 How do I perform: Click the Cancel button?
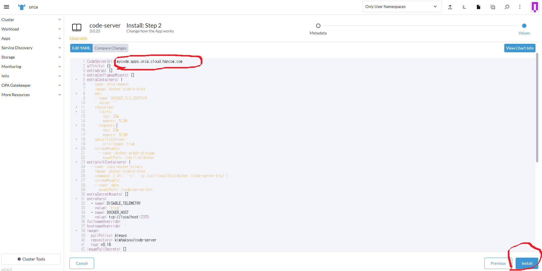click(82, 263)
